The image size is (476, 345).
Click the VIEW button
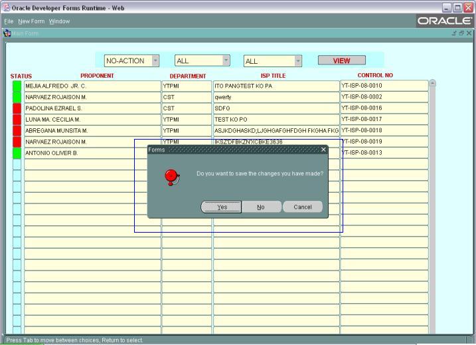coord(341,60)
